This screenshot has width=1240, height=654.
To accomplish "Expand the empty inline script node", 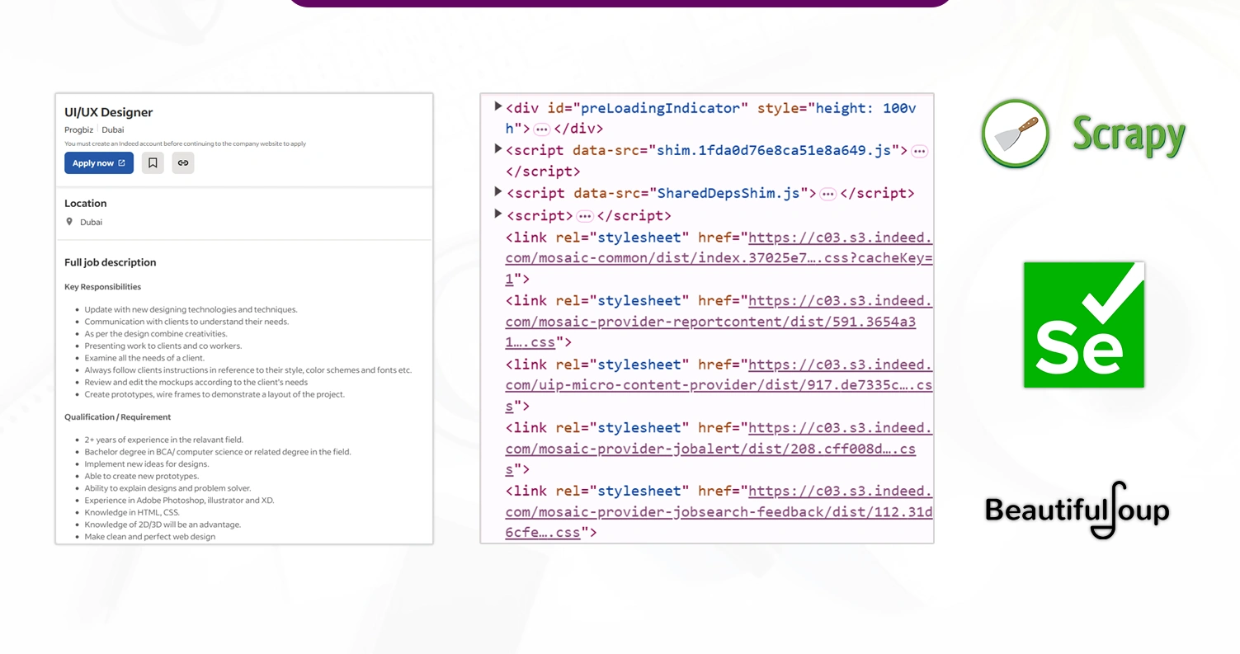I will pyautogui.click(x=497, y=214).
